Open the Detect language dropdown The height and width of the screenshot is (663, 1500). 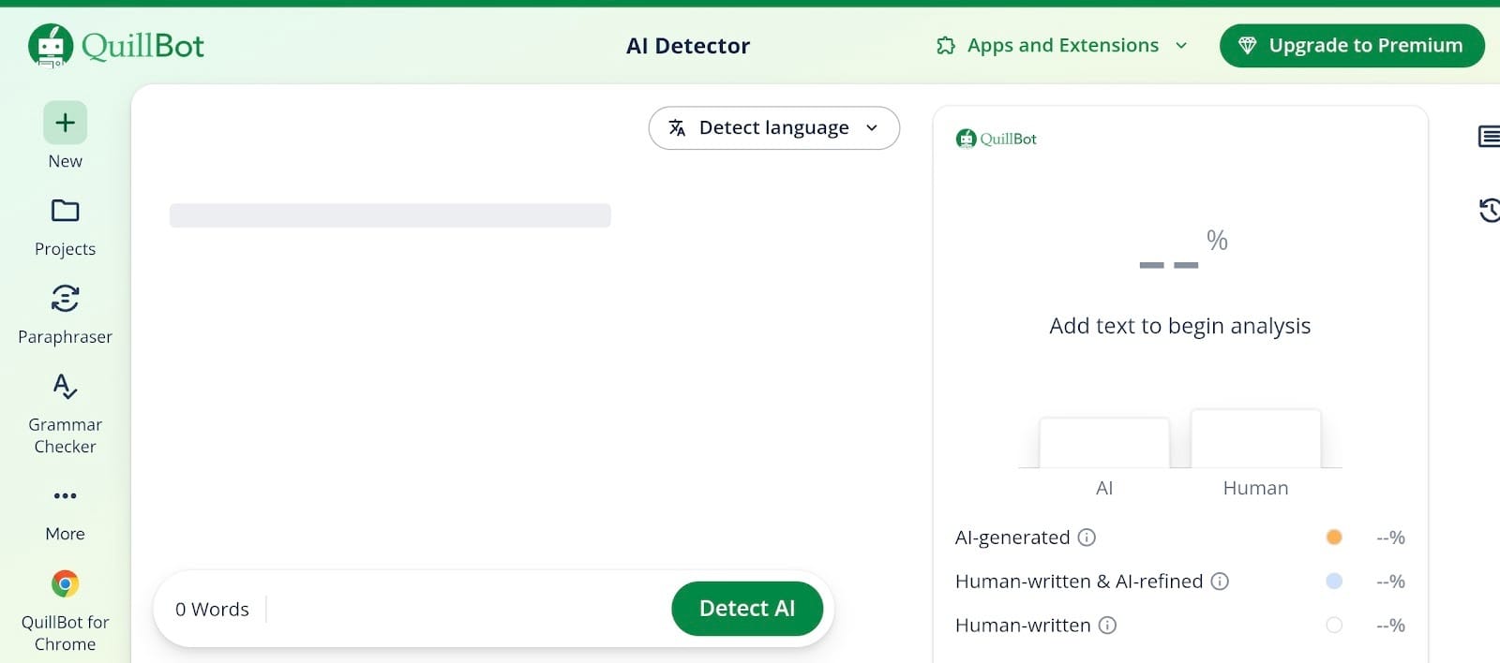[773, 128]
